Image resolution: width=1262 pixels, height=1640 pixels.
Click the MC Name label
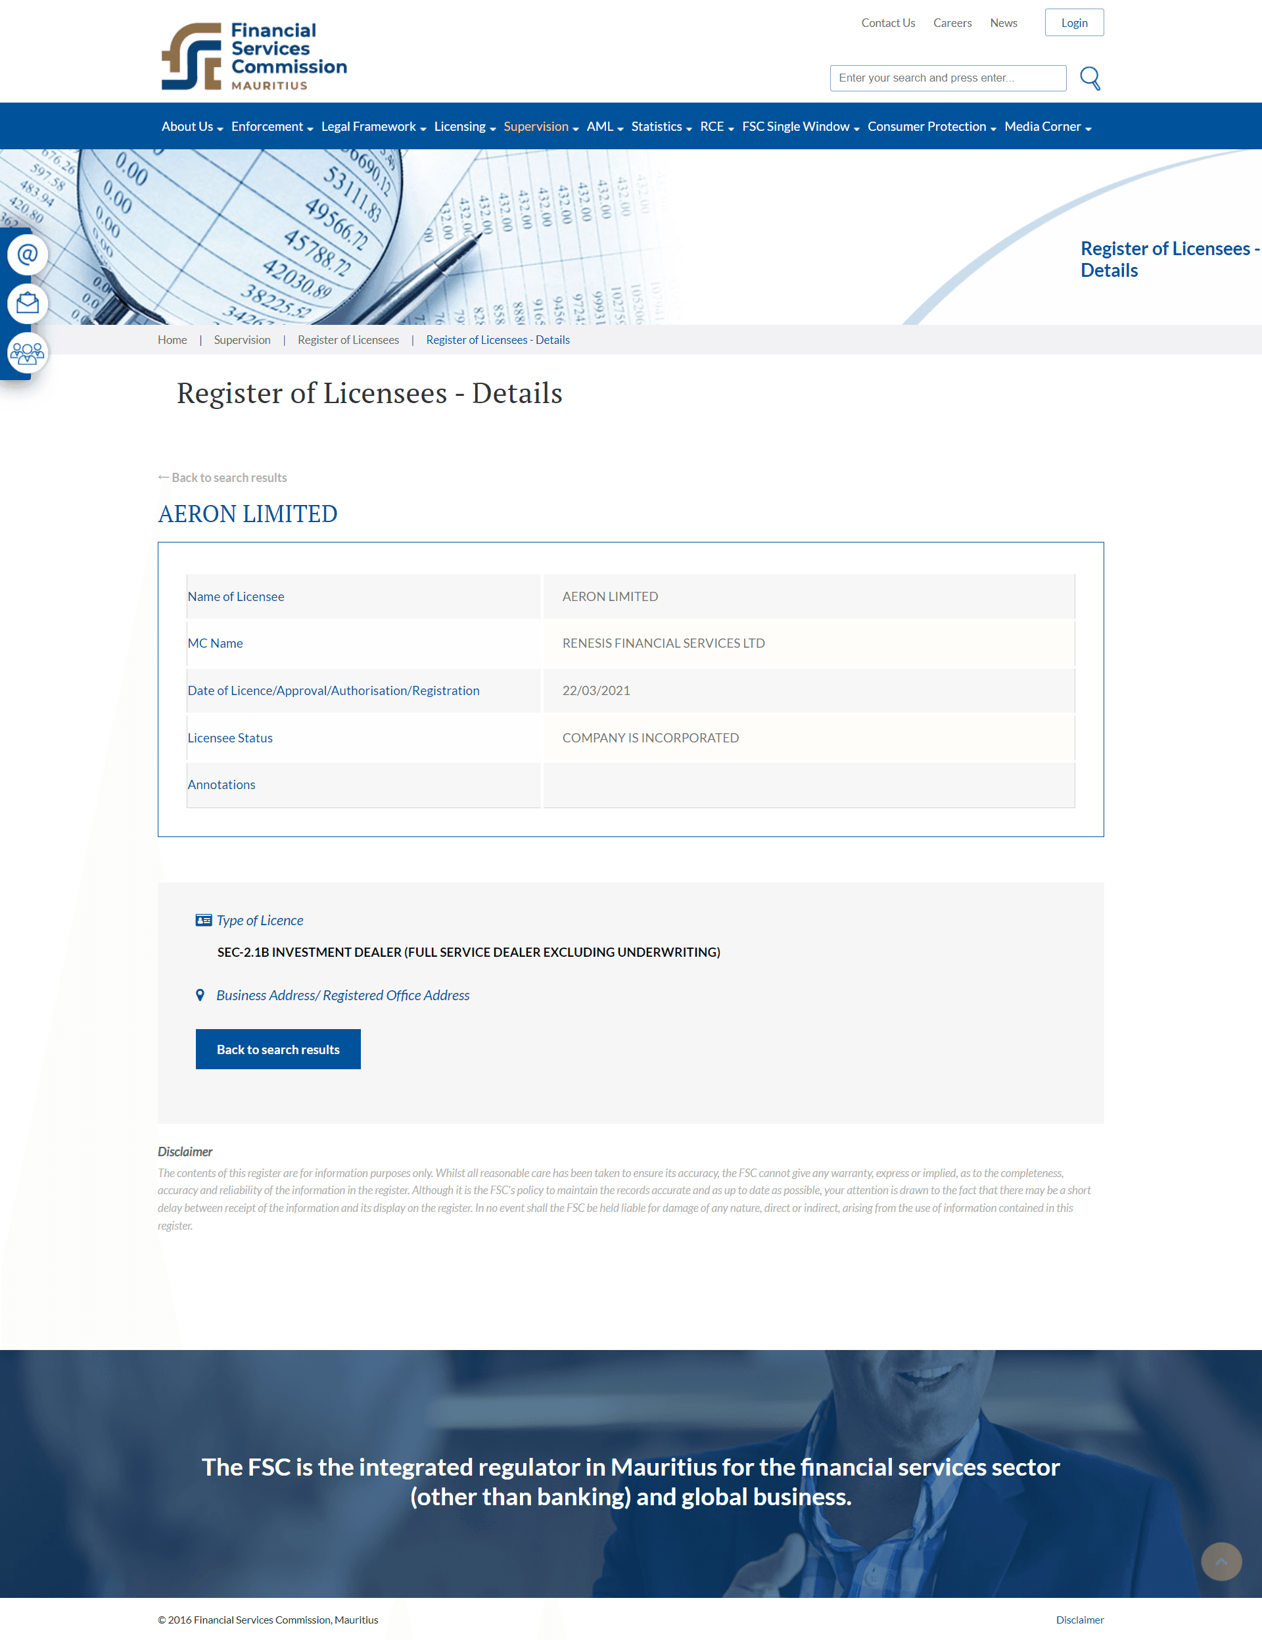coord(215,644)
